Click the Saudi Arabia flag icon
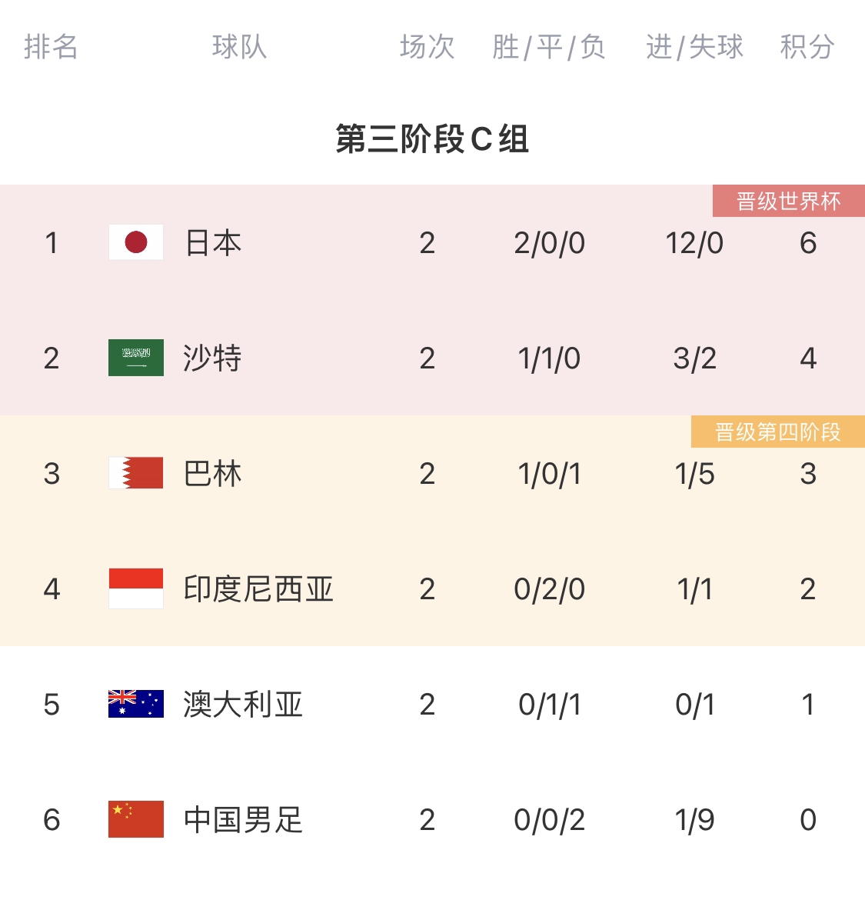Image resolution: width=865 pixels, height=910 pixels. pos(136,358)
